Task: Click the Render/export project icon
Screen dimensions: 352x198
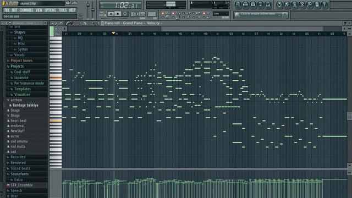Action: (x=294, y=4)
